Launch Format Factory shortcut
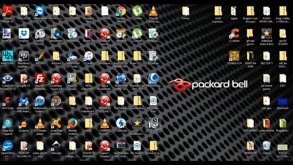 (x=40, y=33)
